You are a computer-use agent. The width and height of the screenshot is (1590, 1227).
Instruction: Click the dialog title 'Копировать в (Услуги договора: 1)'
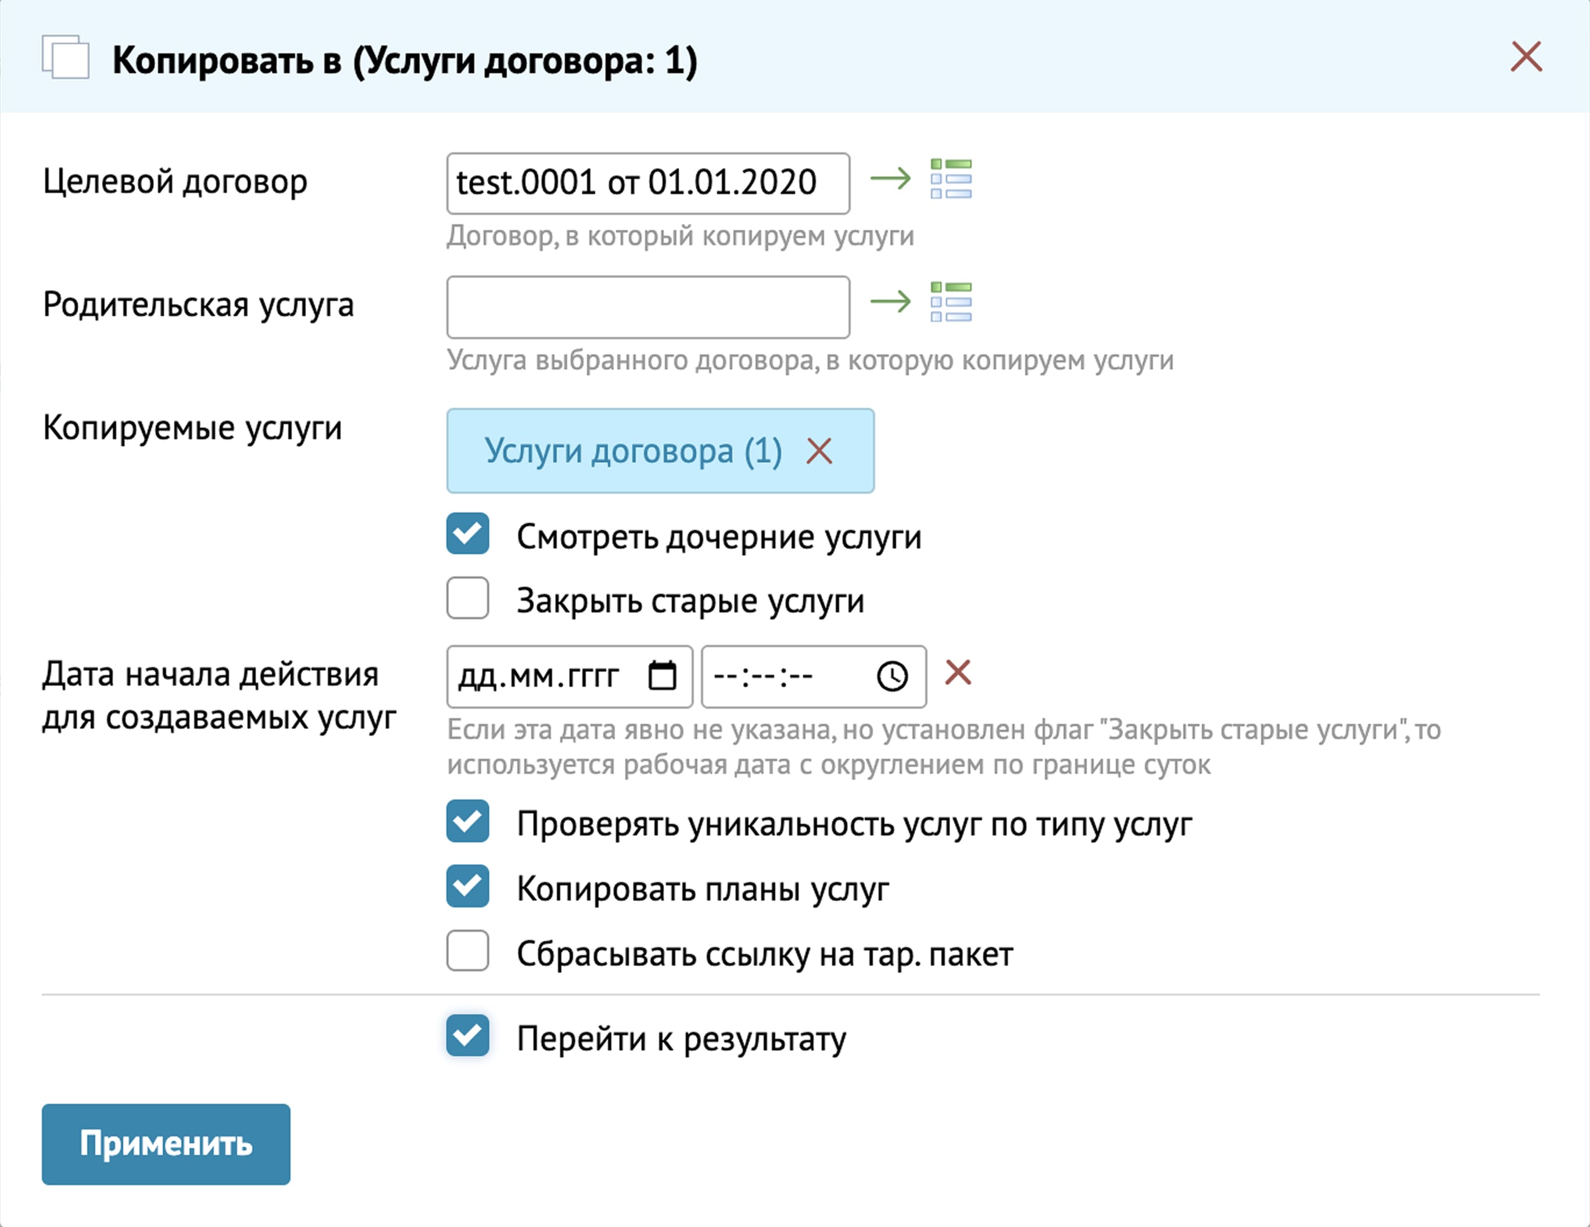pos(405,60)
